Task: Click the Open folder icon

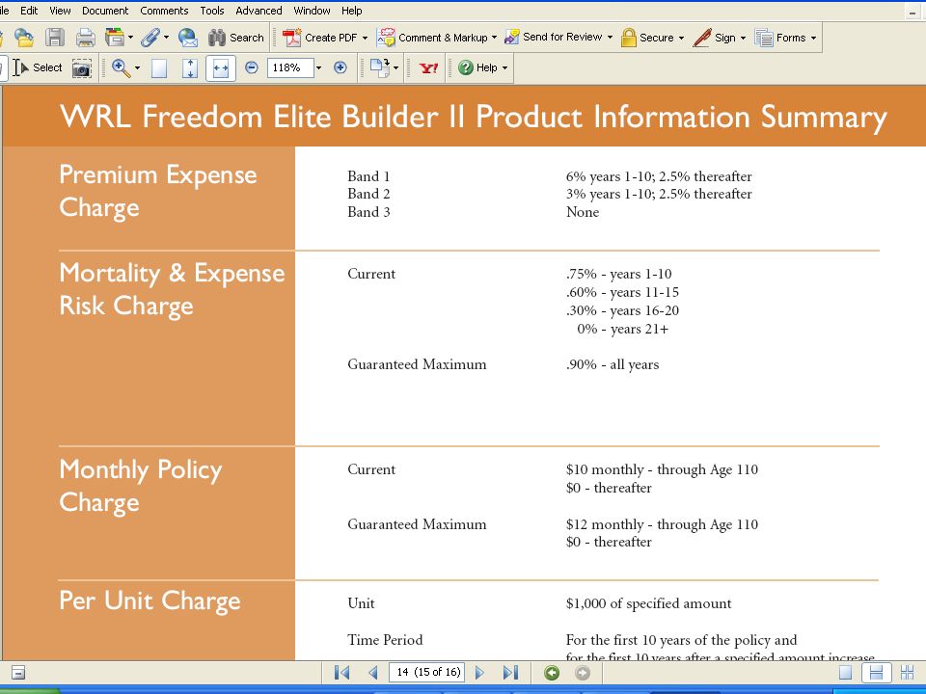Action: click(23, 38)
